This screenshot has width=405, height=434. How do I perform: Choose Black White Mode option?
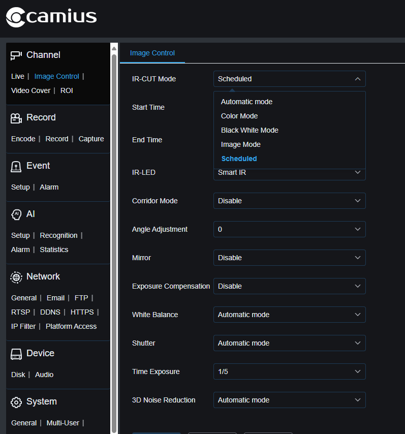click(250, 130)
